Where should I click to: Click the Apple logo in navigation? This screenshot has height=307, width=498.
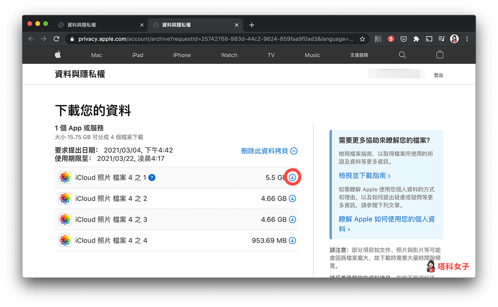58,55
